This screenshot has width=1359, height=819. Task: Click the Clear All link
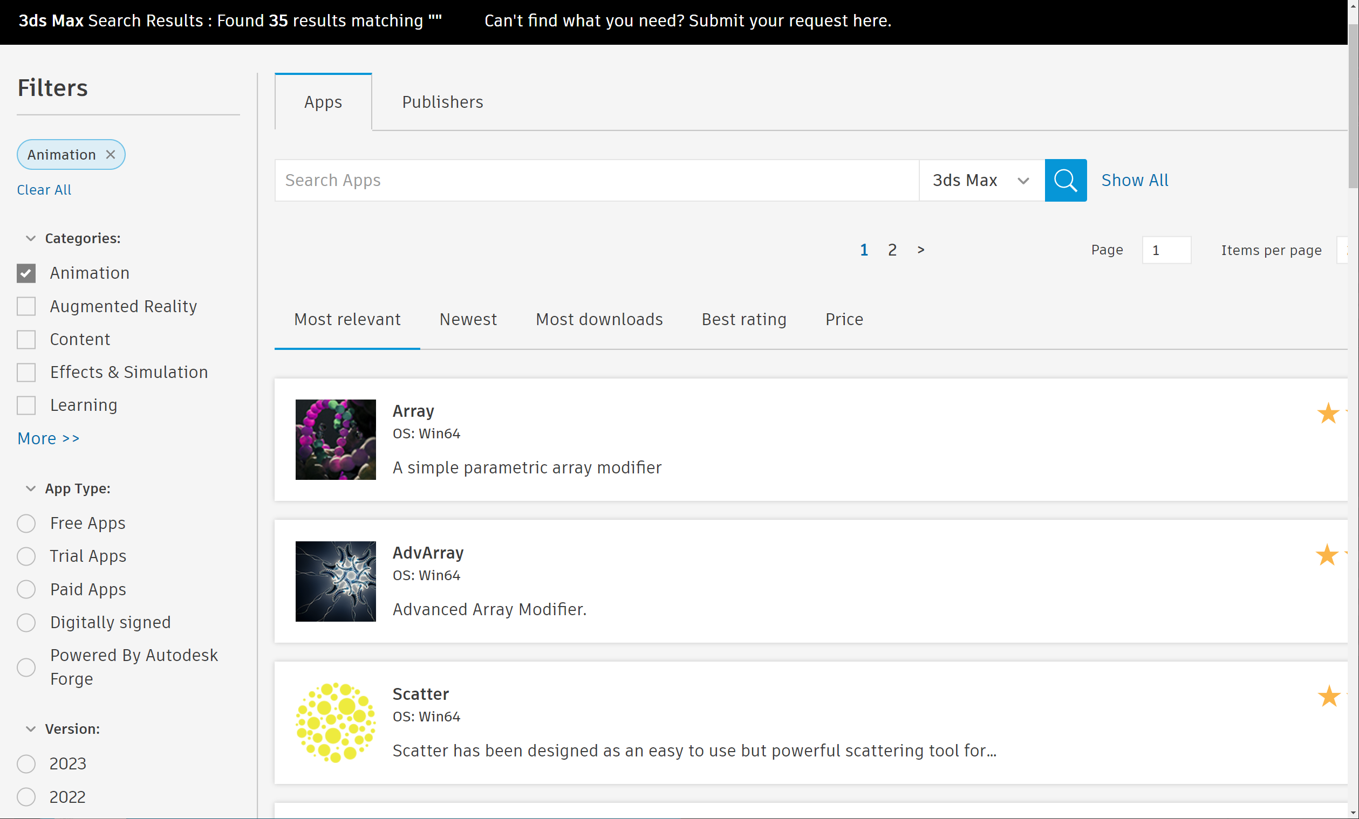[x=44, y=190]
